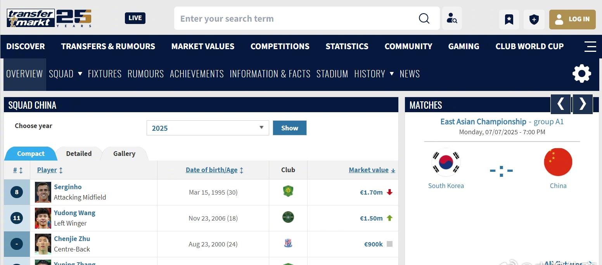The height and width of the screenshot is (265, 602).
Task: Click the shield plus icon
Action: (534, 19)
